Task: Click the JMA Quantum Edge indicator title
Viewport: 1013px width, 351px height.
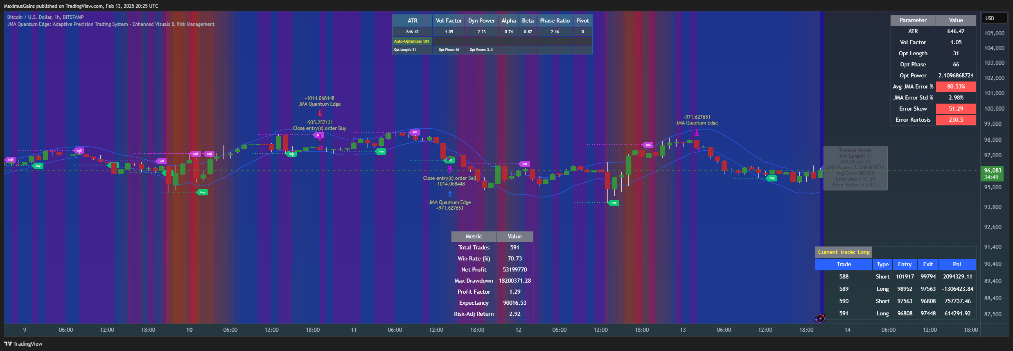Action: click(111, 24)
